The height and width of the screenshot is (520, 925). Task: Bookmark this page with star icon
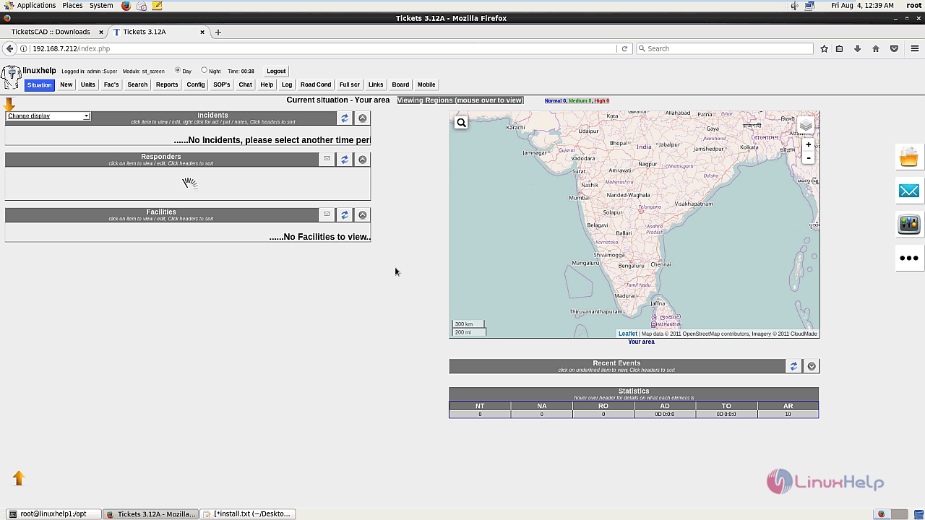click(x=824, y=48)
